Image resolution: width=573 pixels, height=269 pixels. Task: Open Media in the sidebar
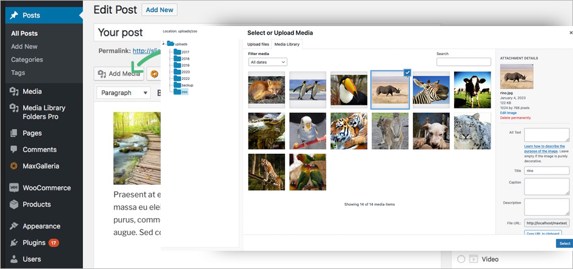coord(32,91)
